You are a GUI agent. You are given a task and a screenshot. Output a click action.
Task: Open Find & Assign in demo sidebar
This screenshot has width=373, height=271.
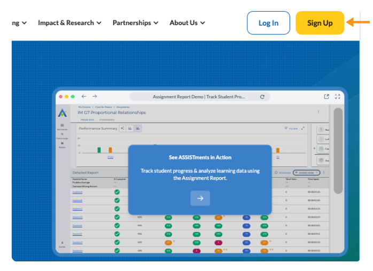62,136
